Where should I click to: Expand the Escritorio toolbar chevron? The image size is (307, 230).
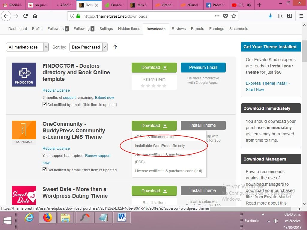point(263,214)
